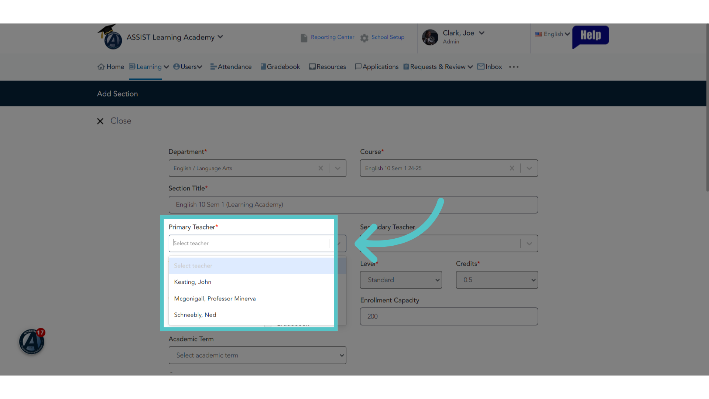Image resolution: width=709 pixels, height=399 pixels.
Task: Open the English language selector
Action: (x=557, y=34)
